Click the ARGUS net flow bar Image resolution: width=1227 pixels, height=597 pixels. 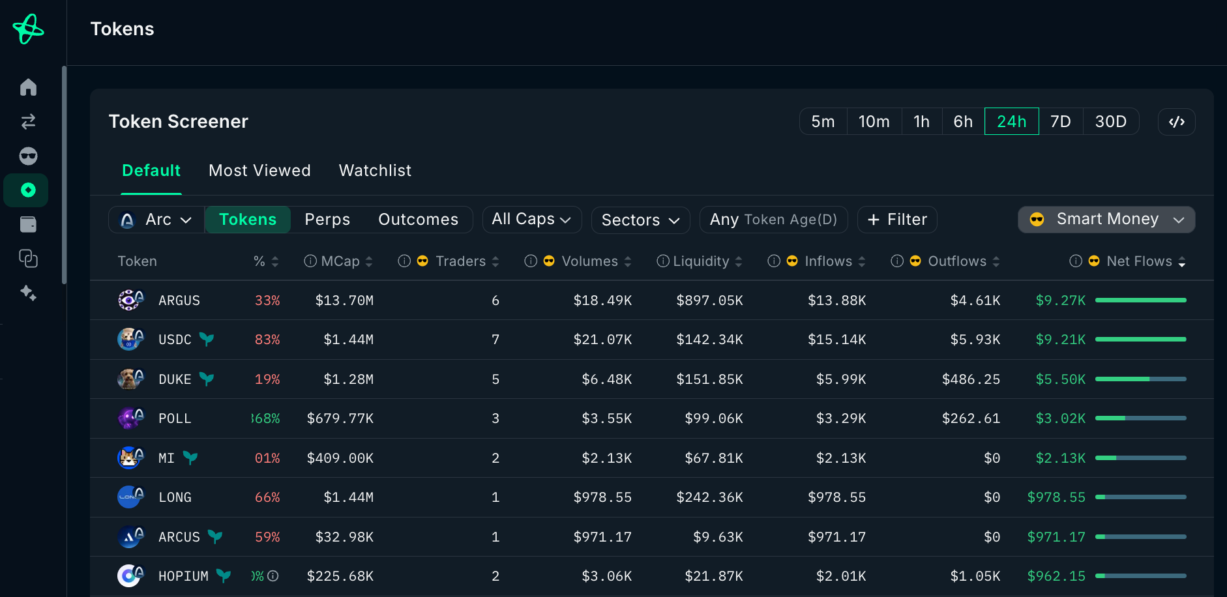(1140, 300)
